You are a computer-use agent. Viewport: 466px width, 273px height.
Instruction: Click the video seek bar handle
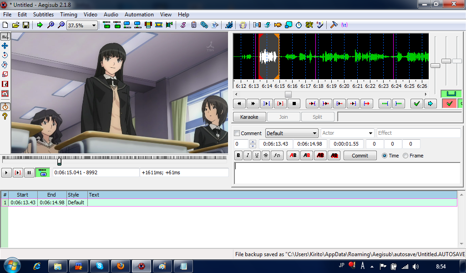[x=59, y=162]
